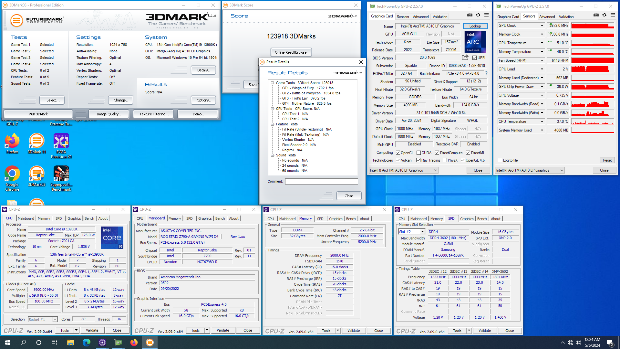Toggle the Vulkan checkbox
Image resolution: width=620 pixels, height=349 pixels.
click(398, 160)
